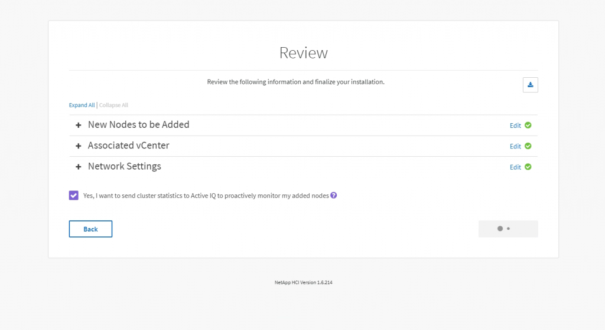Image resolution: width=605 pixels, height=330 pixels.
Task: Edit the New Nodes to be Added section
Action: (515, 126)
